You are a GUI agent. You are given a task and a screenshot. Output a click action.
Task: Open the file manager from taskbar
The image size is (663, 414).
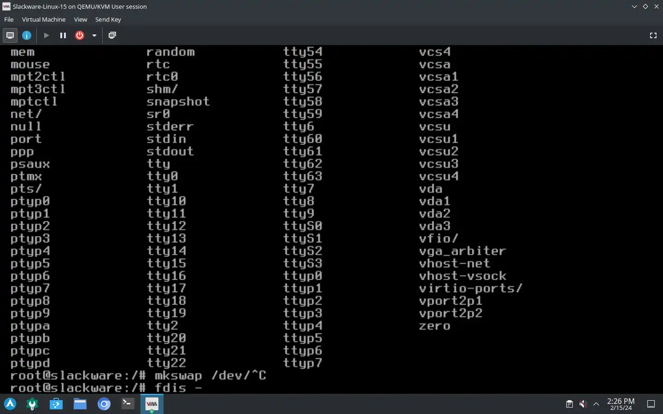click(x=80, y=404)
